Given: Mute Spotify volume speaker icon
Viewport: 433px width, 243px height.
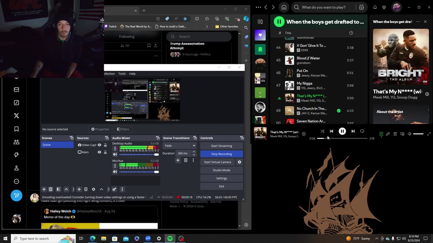Looking at the screenshot, I should [409, 134].
